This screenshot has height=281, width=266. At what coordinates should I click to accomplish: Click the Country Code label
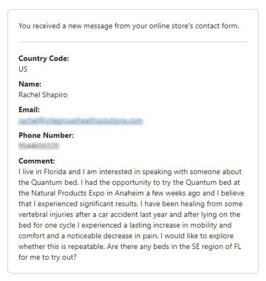tap(44, 58)
